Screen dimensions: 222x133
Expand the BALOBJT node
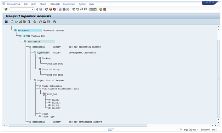49,103
